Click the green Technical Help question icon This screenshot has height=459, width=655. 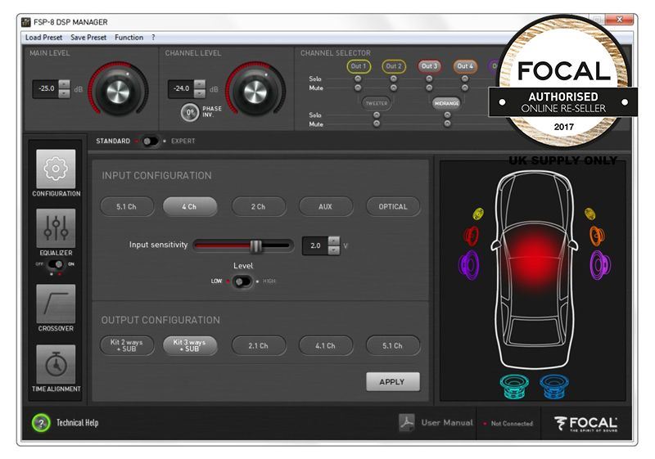coord(41,423)
